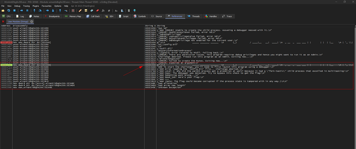Switch to the Breakpoints tab
Viewport: 356px width, 149px height.
pos(52,16)
